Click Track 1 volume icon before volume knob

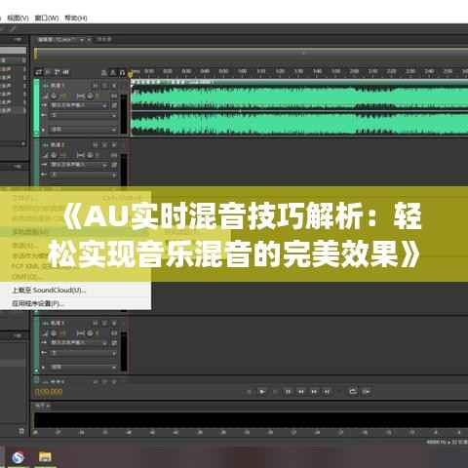[x=46, y=97]
